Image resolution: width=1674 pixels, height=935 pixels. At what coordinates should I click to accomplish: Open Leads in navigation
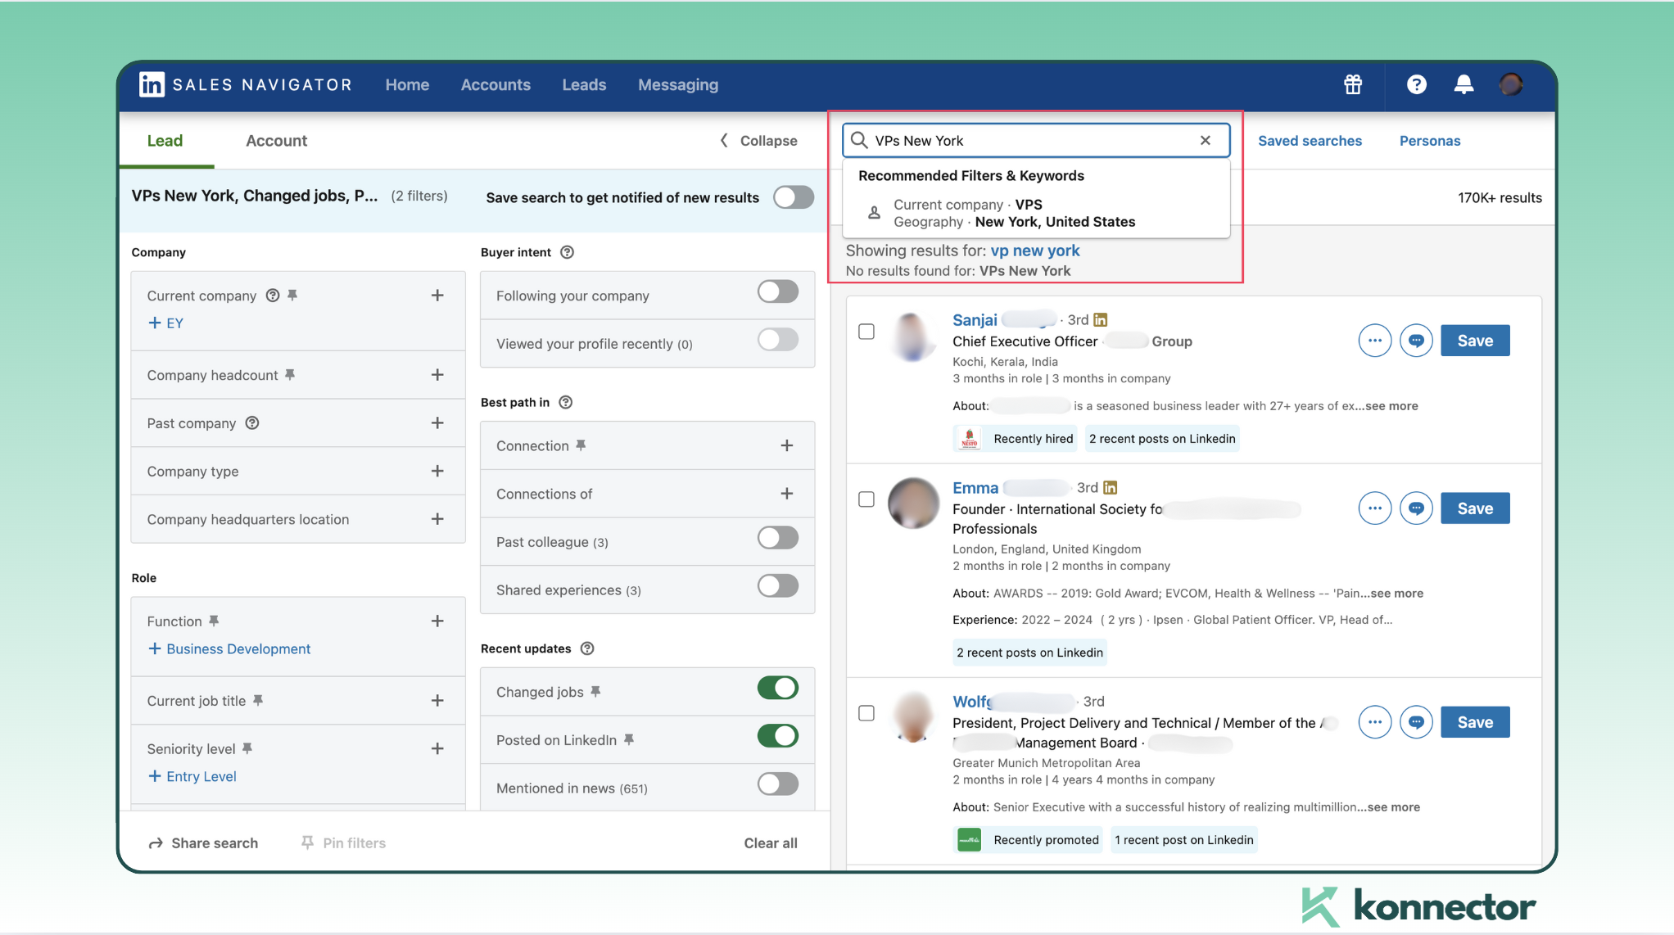click(584, 84)
